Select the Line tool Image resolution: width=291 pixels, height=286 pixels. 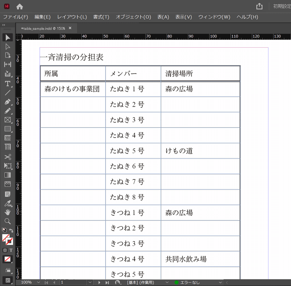pyautogui.click(x=8, y=93)
